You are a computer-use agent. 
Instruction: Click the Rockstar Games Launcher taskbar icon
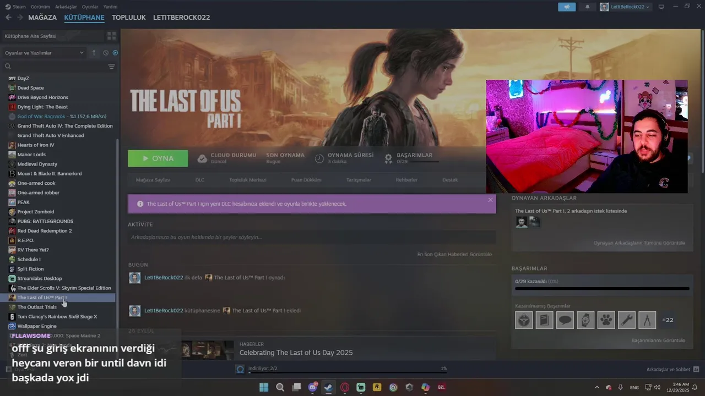(x=377, y=387)
